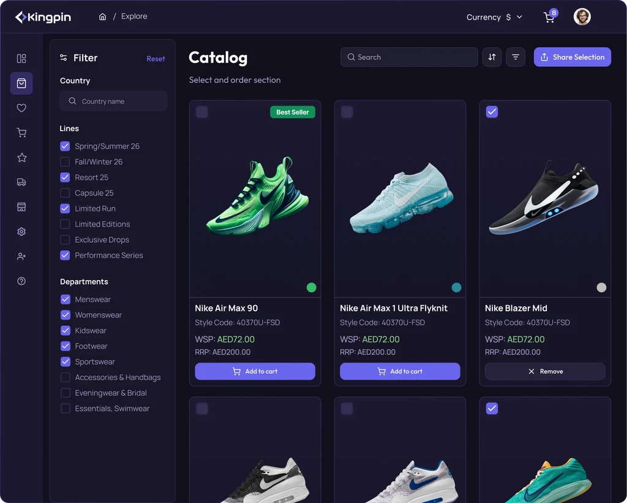Image resolution: width=627 pixels, height=503 pixels.
Task: Open the store icon in the sidebar
Action: [x=21, y=207]
